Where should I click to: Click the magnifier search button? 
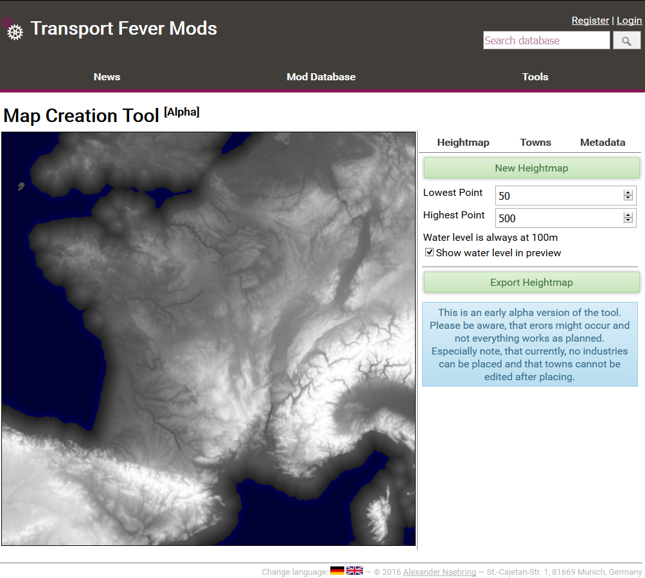(x=626, y=41)
